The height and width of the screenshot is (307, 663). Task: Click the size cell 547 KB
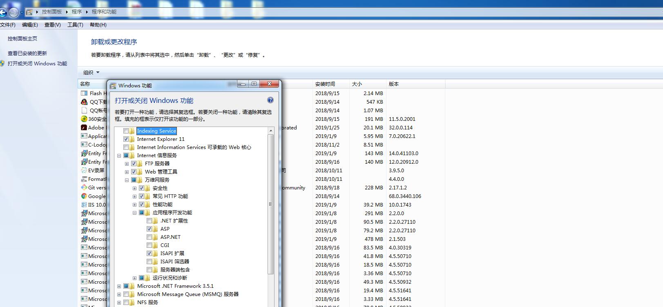(375, 102)
